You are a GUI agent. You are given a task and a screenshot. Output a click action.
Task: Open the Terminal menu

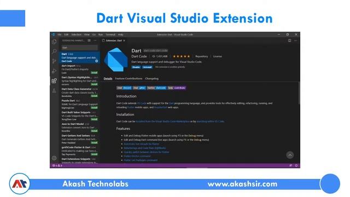pyautogui.click(x=110, y=34)
